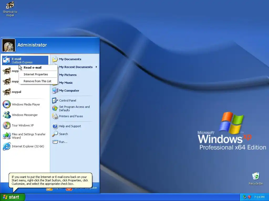
Task: Open the red Security Center shield icon
Action: [250, 197]
